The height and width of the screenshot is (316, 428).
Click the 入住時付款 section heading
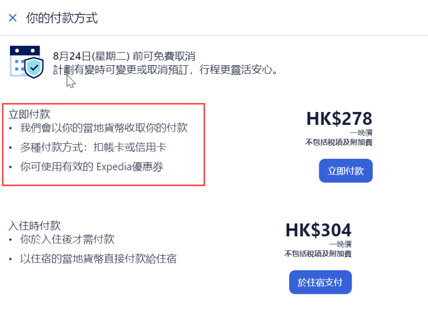point(35,225)
